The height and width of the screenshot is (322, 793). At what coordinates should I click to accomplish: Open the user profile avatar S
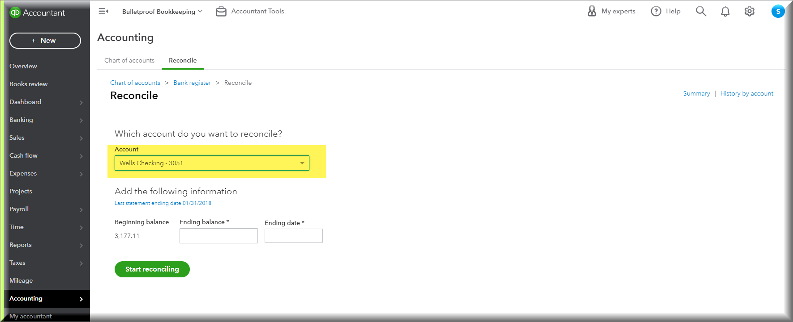tap(778, 11)
